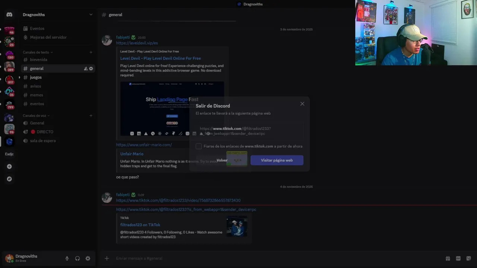
Task: Select the server icon with badge 389
Action: pos(9,67)
